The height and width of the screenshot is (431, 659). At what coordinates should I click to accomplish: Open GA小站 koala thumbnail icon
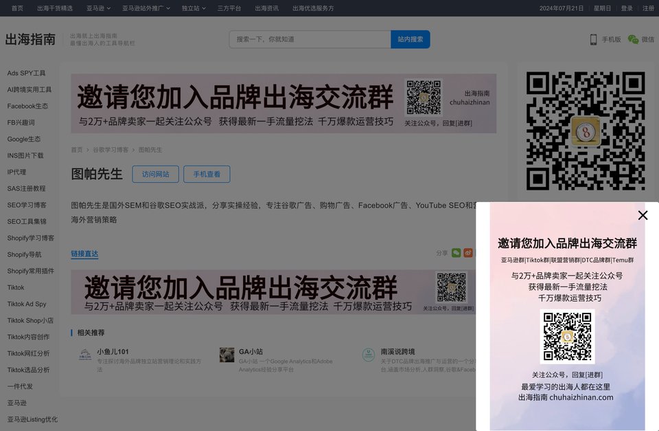tap(227, 355)
